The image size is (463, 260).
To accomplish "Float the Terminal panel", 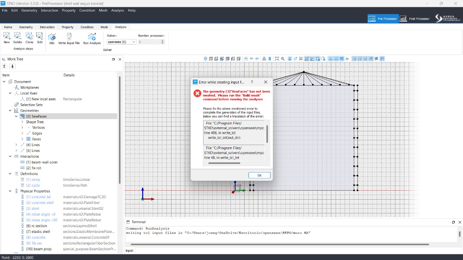I will point(453,222).
